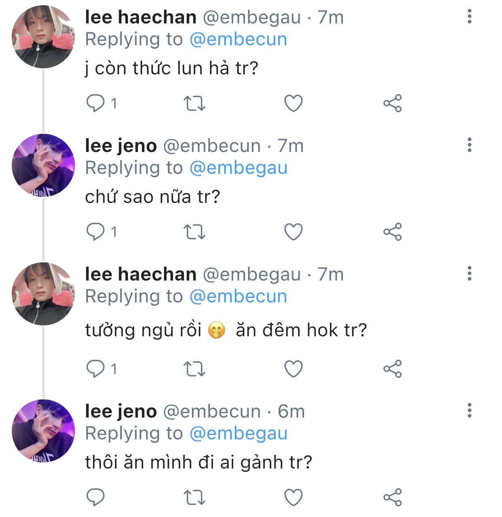Retweet the "thôi ăn mình đi ai gảnh tr?" tweet
Viewport: 502px width, 517px height.
(x=195, y=497)
